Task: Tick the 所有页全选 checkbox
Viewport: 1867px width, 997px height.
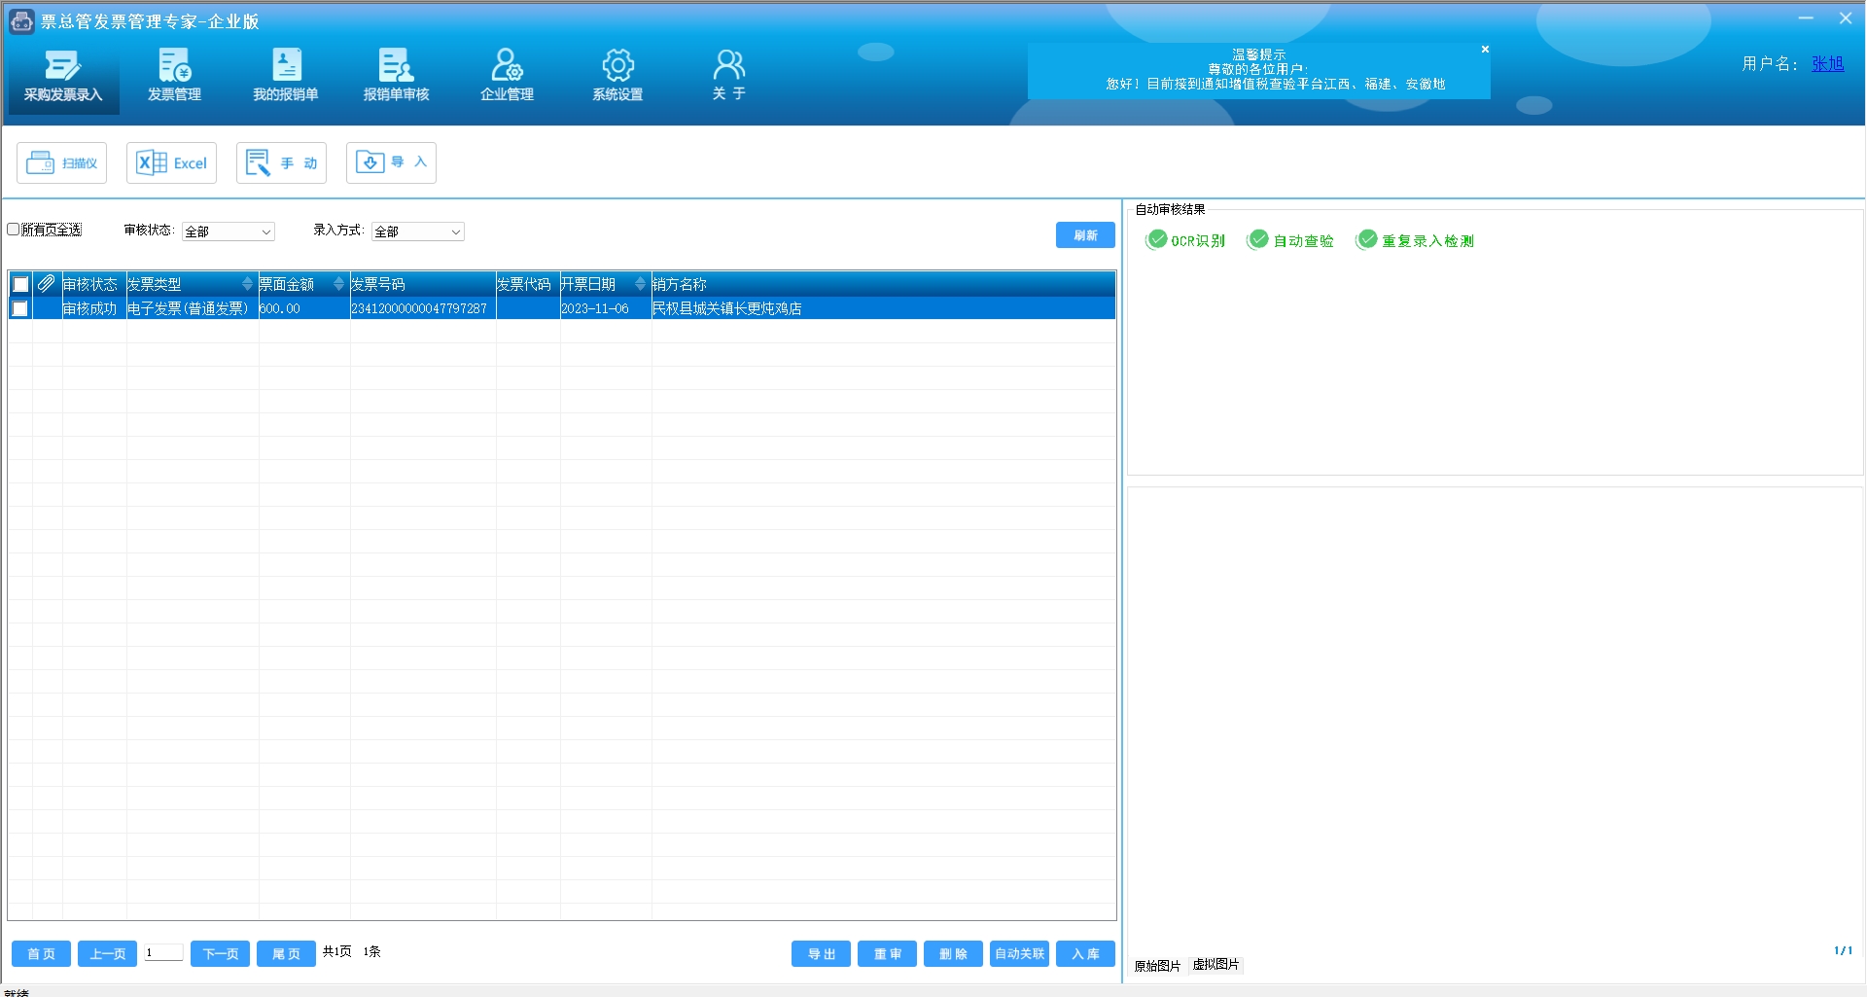Action: point(14,230)
